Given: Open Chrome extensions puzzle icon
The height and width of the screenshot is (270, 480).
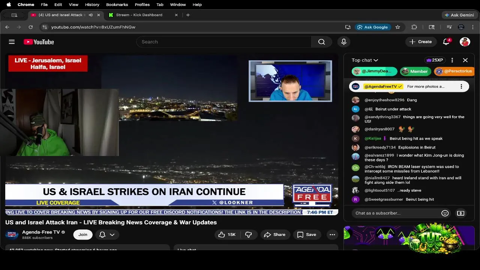Looking at the screenshot, I should click(414, 27).
